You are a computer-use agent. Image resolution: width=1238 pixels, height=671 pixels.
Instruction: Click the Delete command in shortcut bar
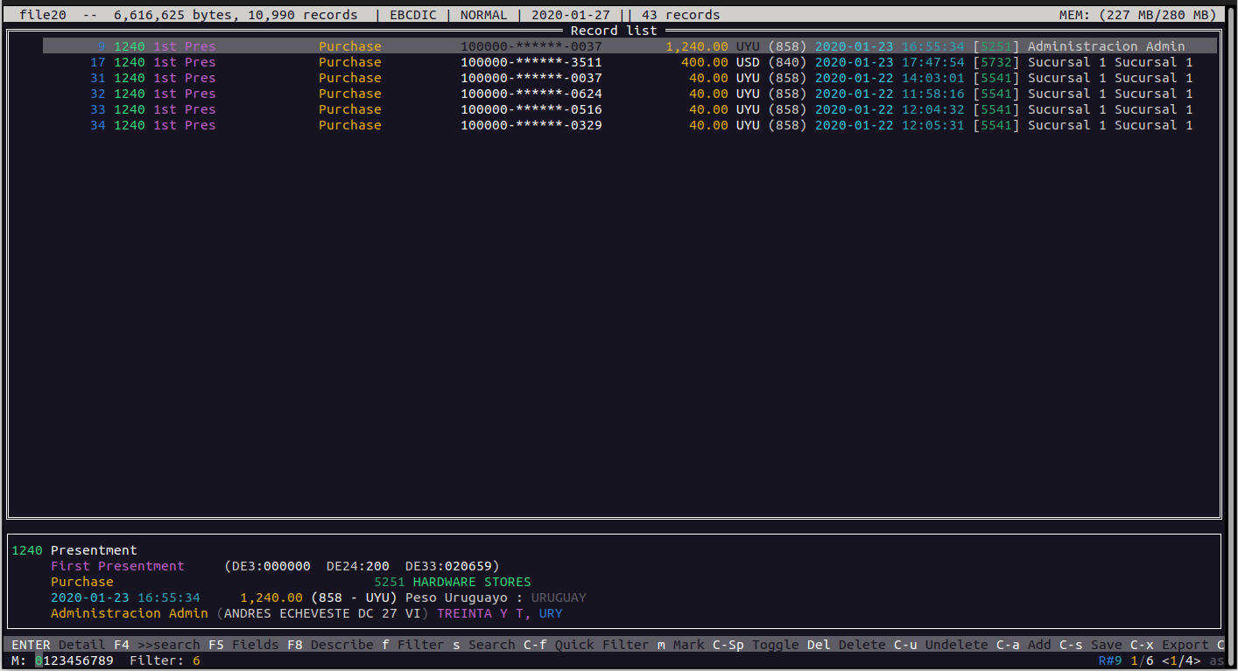pos(854,645)
